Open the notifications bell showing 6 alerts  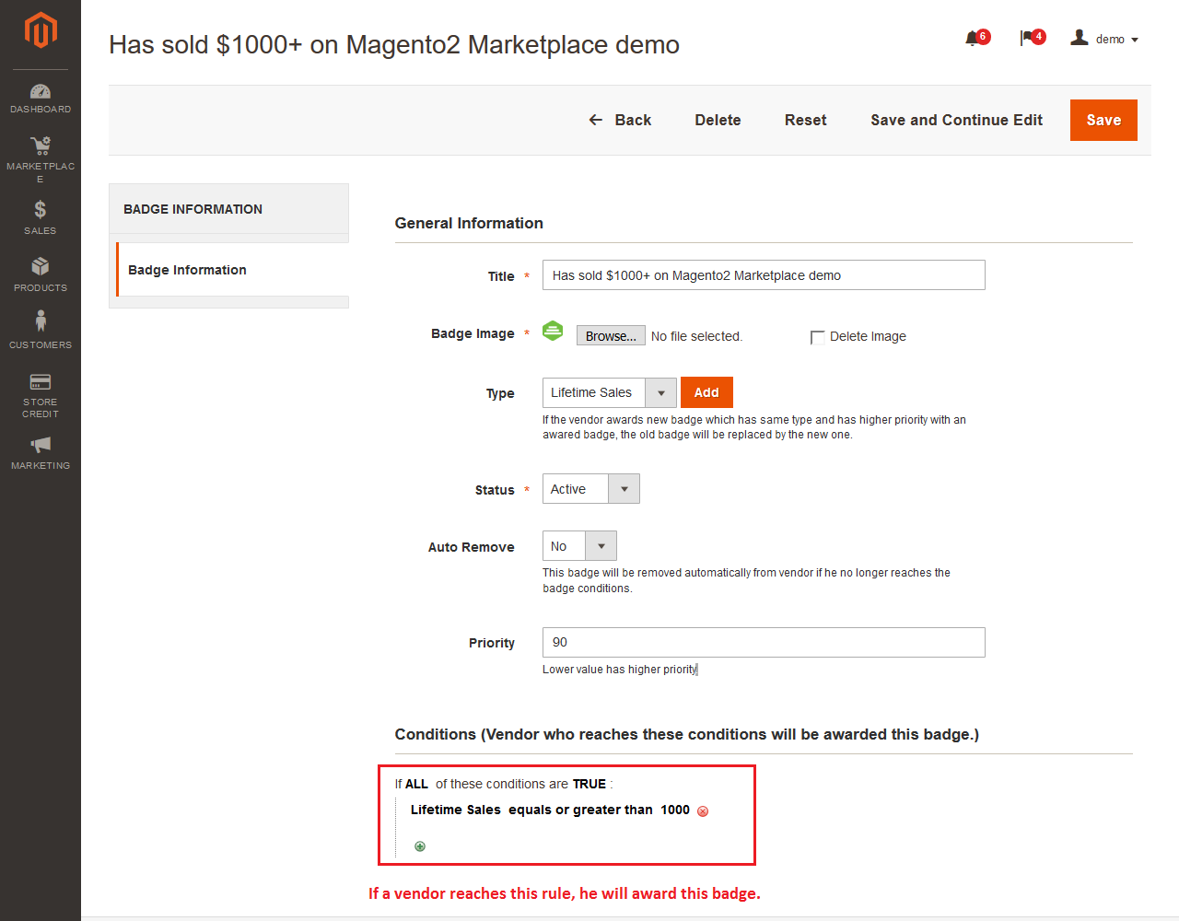pos(974,37)
